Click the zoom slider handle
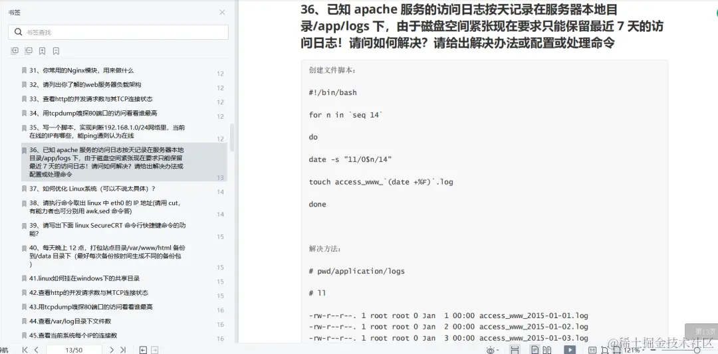 (697, 350)
